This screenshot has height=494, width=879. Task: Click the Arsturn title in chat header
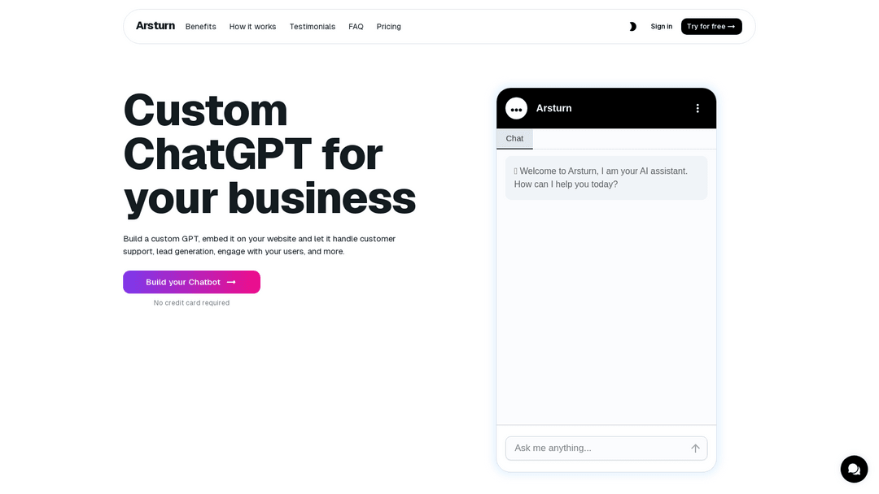pos(554,109)
